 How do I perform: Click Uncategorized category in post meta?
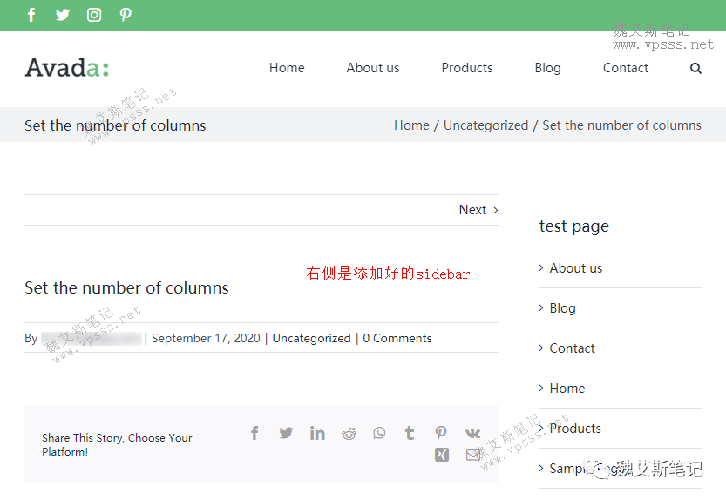click(312, 339)
